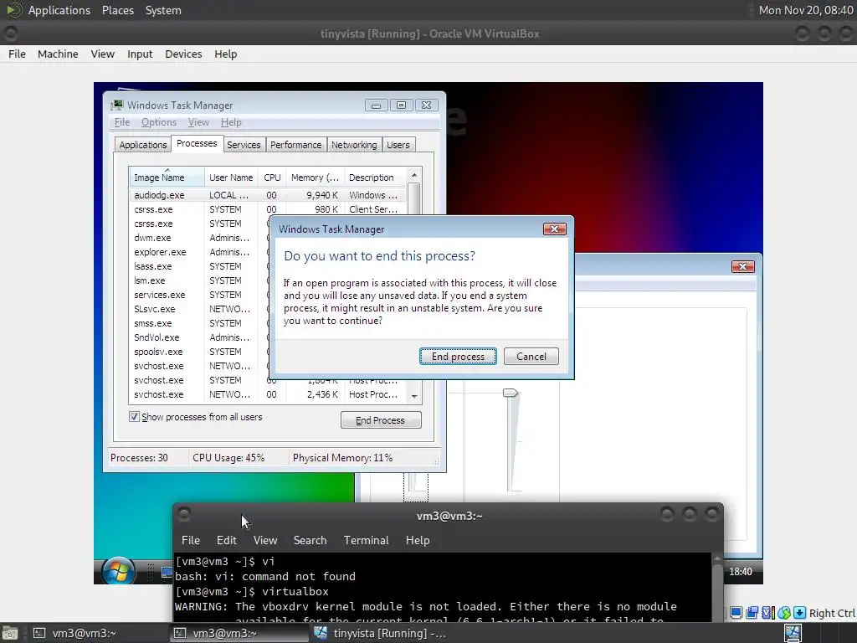The width and height of the screenshot is (857, 643).
Task: Click the Task Manager title bar icon
Action: [116, 105]
